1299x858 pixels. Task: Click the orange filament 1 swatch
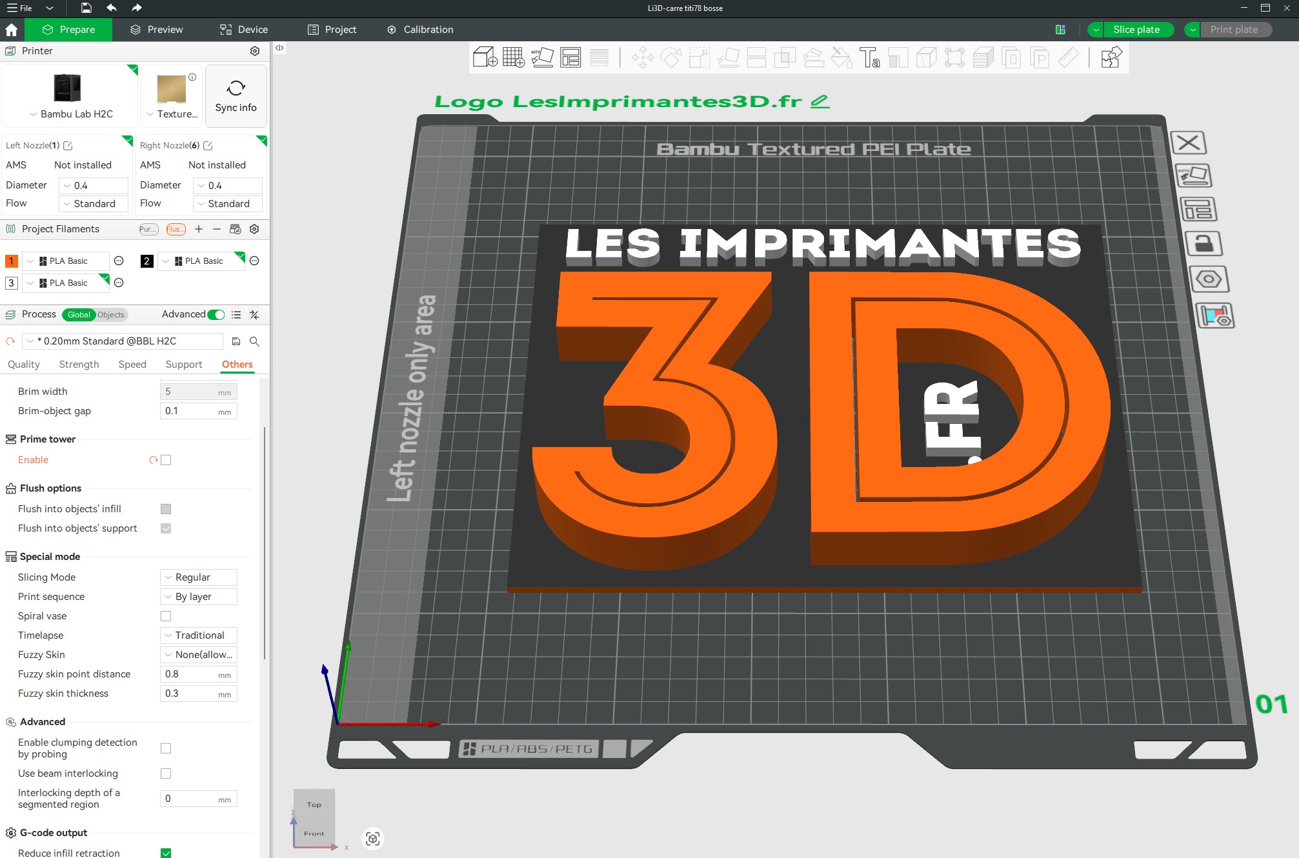pyautogui.click(x=12, y=261)
